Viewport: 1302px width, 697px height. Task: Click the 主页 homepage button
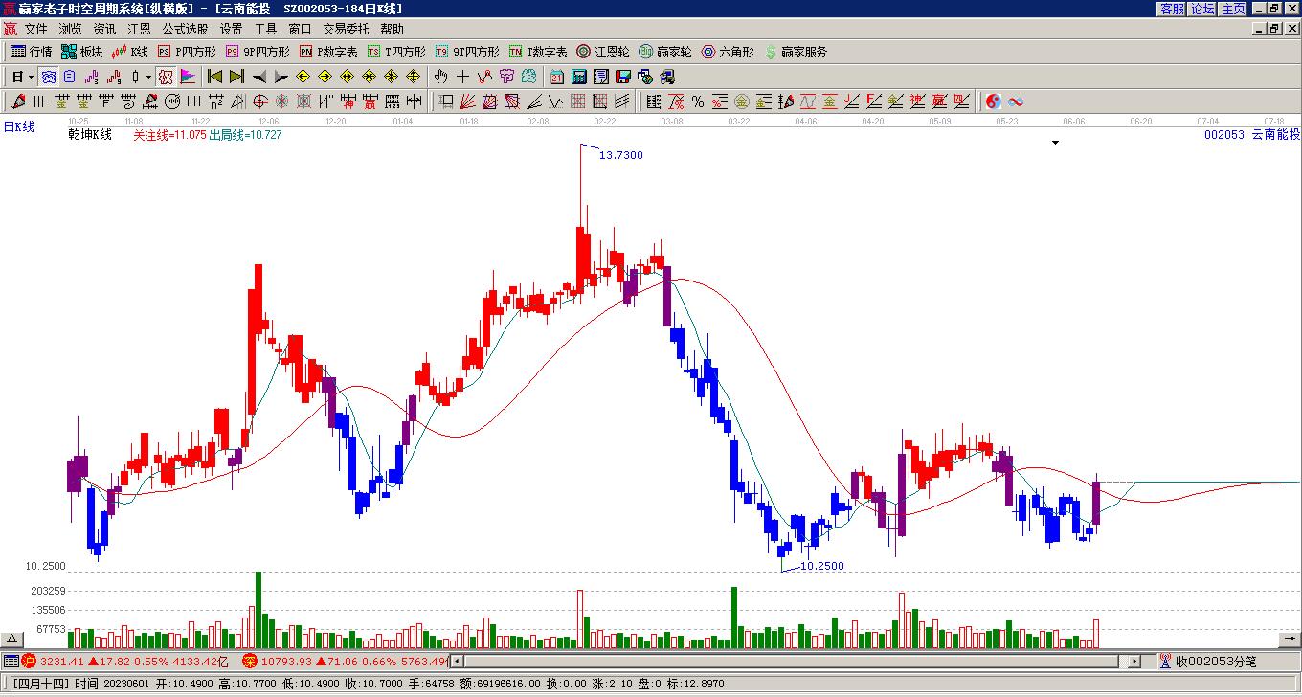pos(1233,8)
